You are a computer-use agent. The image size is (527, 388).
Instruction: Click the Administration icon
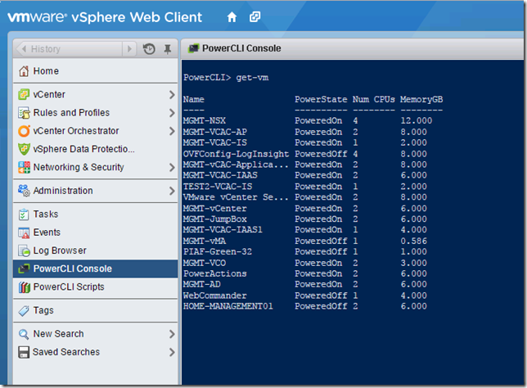24,191
